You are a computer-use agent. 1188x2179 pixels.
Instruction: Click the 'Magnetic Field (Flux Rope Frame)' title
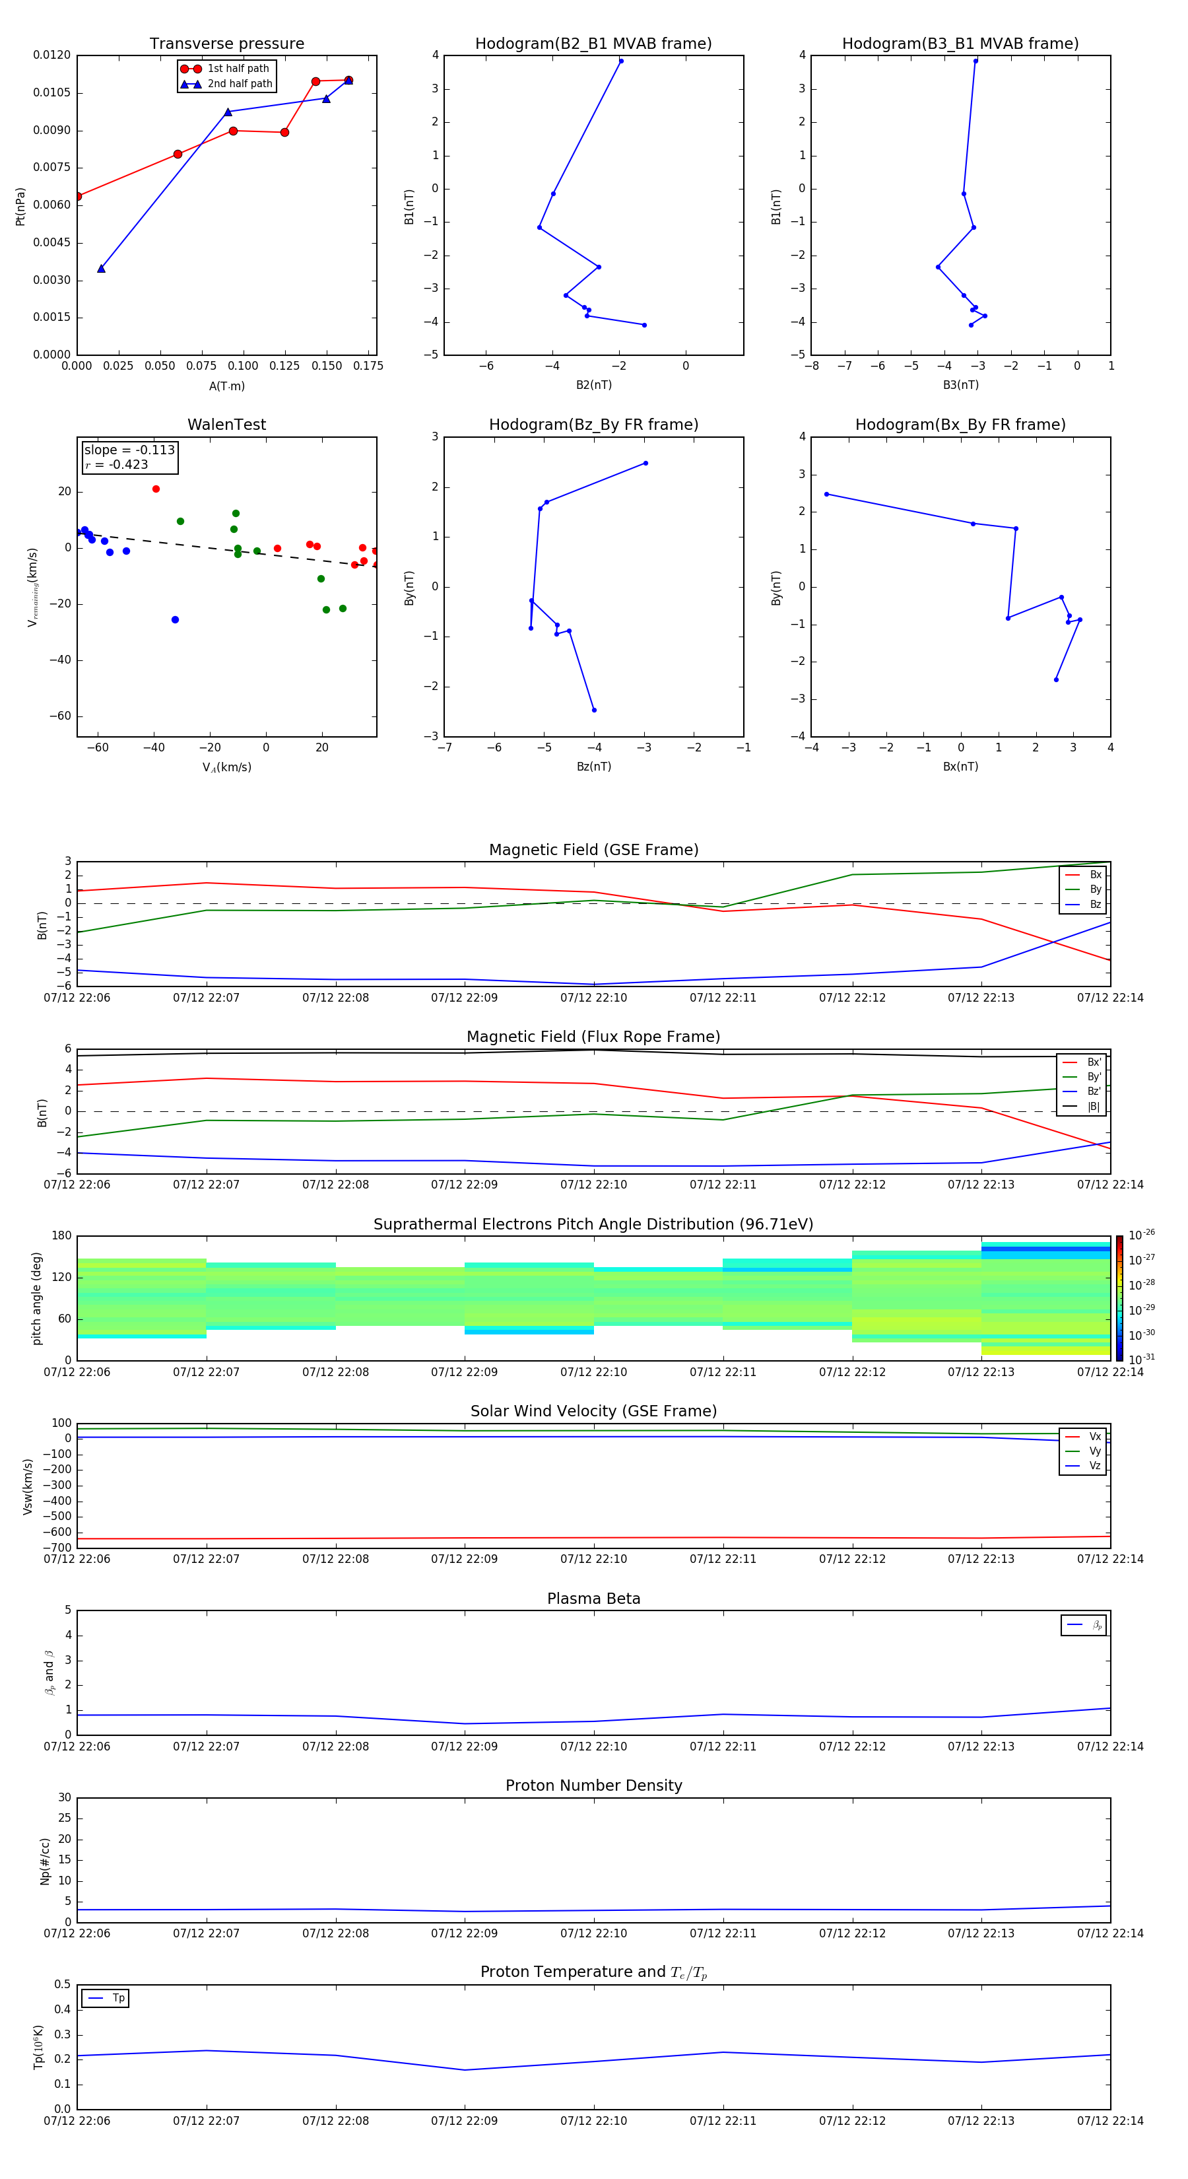point(593,1036)
